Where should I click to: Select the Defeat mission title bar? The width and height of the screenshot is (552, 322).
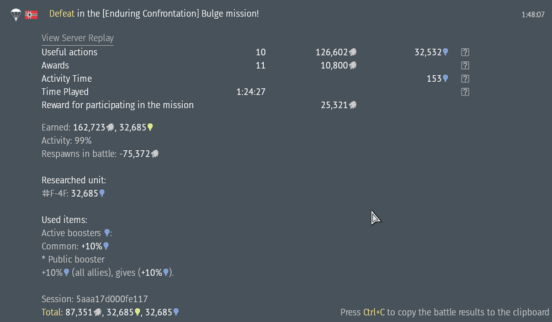[x=153, y=14]
